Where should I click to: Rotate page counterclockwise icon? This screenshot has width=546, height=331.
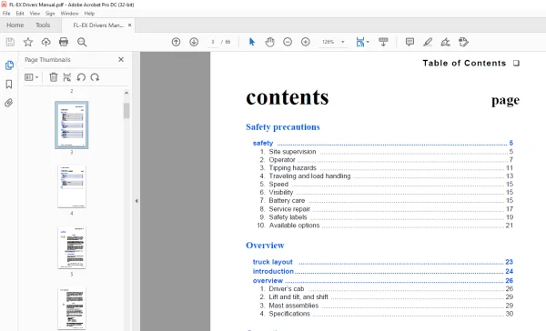pyautogui.click(x=81, y=77)
